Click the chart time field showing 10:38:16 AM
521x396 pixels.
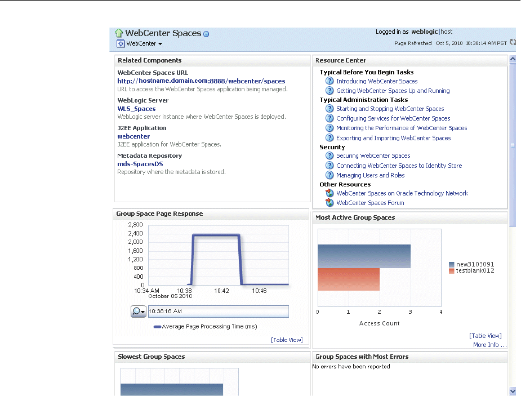(218, 311)
